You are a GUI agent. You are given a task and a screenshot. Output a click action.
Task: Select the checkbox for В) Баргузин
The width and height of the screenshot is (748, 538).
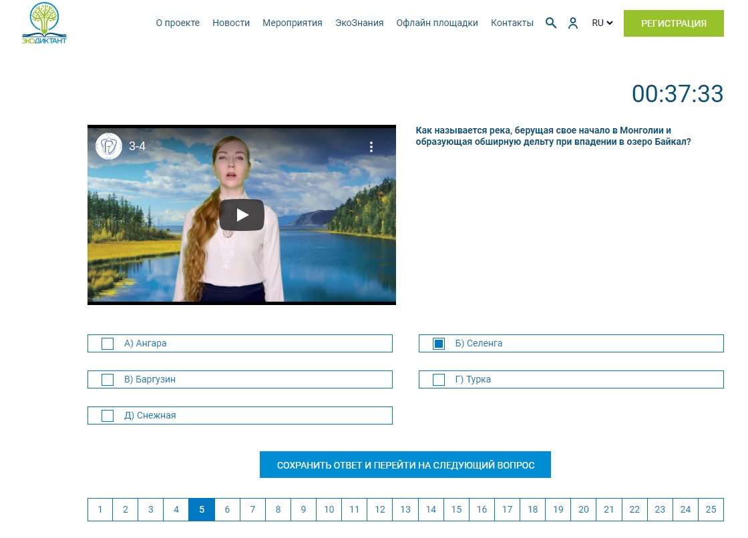(108, 380)
